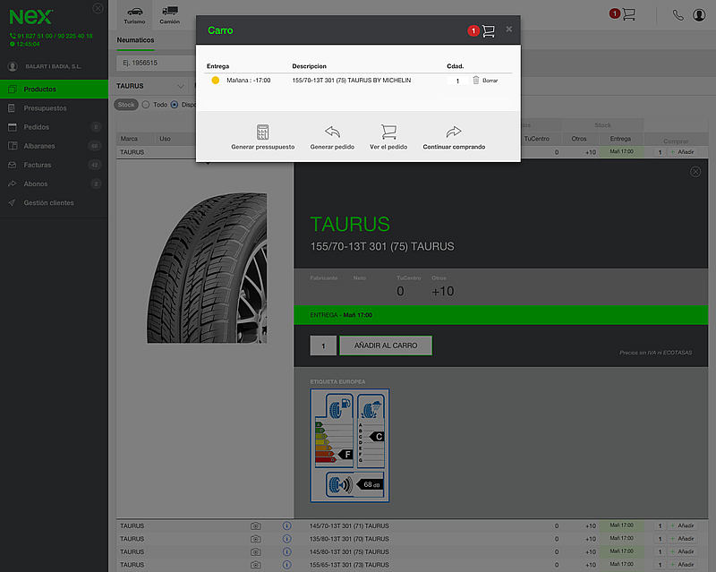Click Generar pedido

[332, 137]
